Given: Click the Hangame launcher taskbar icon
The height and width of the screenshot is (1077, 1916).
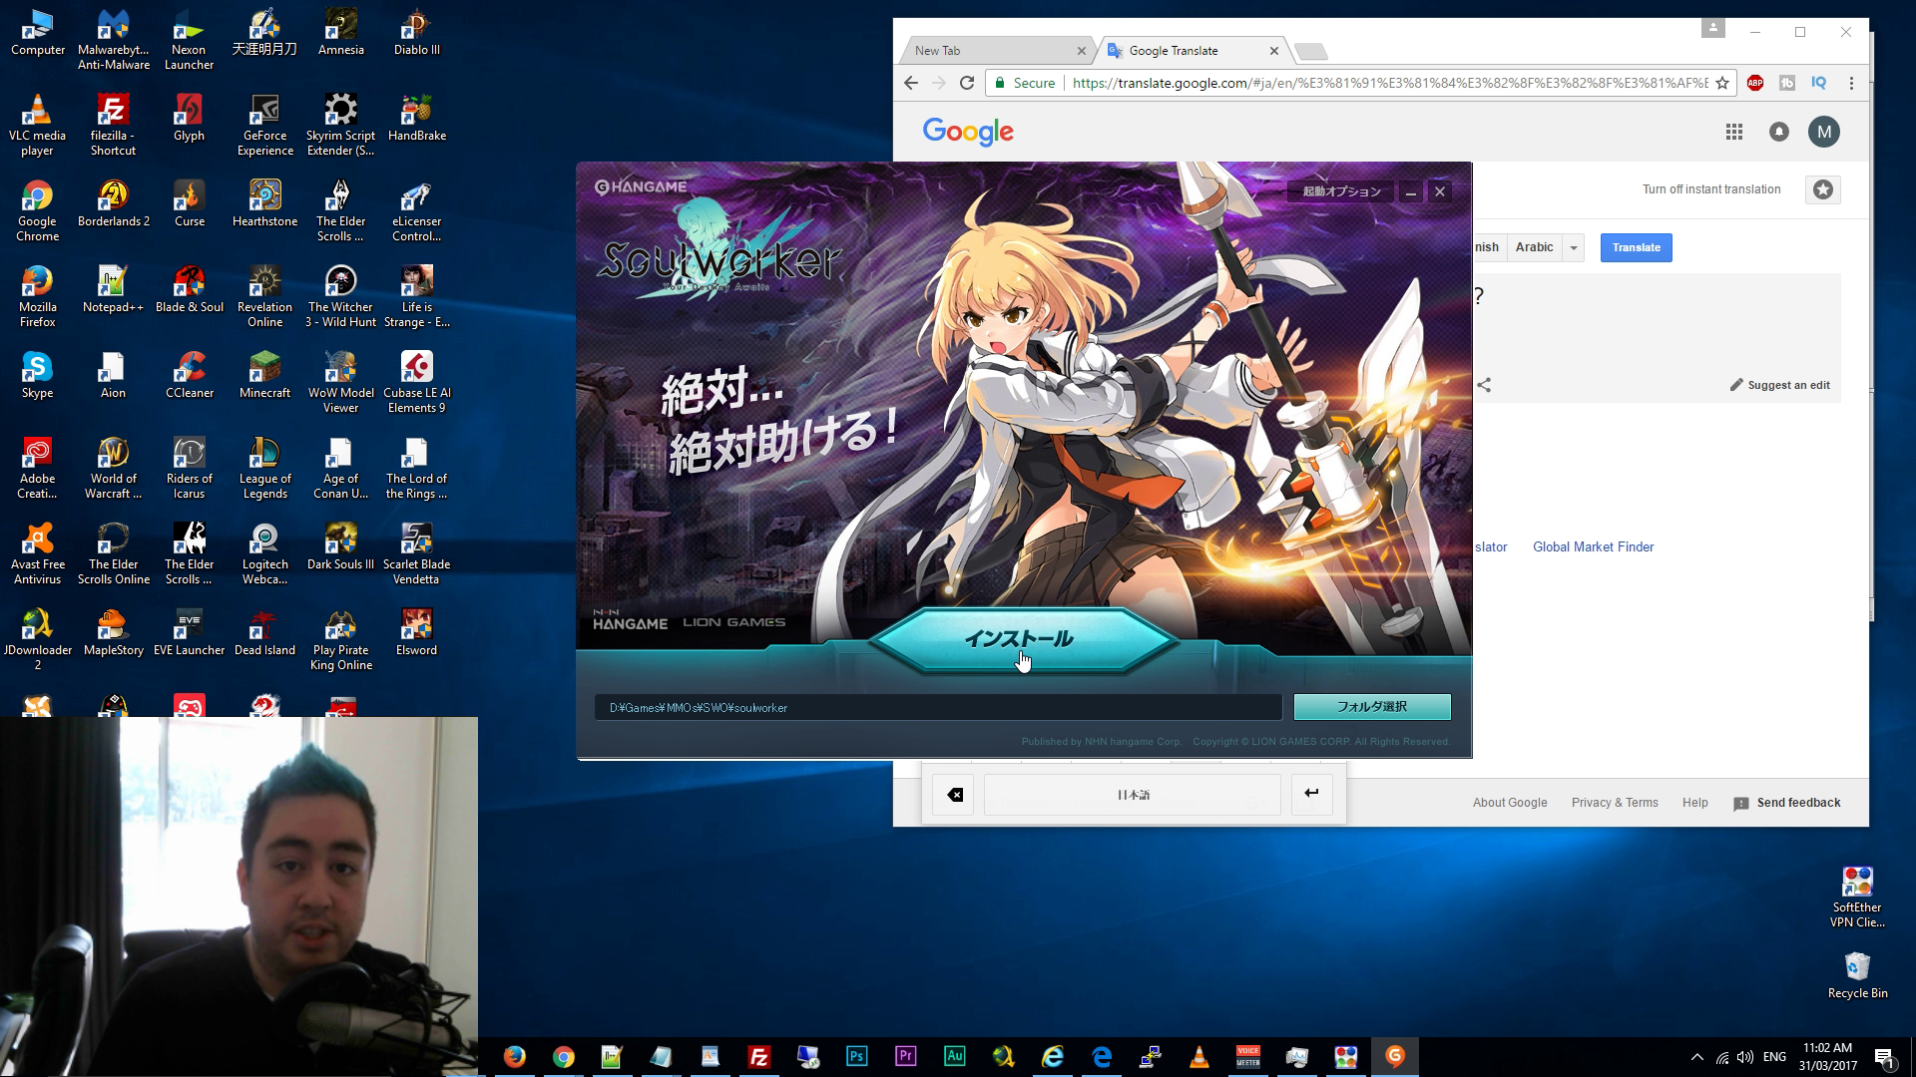Looking at the screenshot, I should [1395, 1057].
